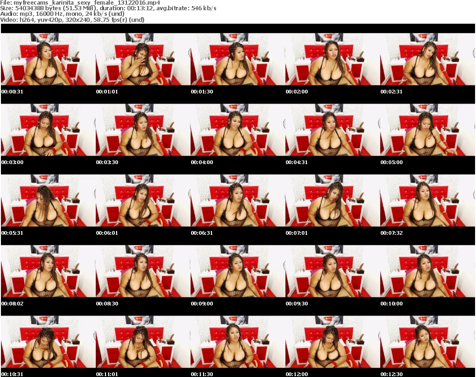Click the 00:01:01 timestamp label
Viewport: 476px width, 377px height.
tap(107, 92)
